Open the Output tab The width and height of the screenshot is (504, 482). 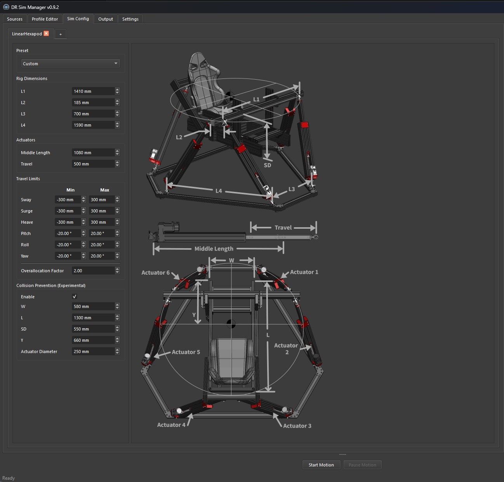pos(106,19)
